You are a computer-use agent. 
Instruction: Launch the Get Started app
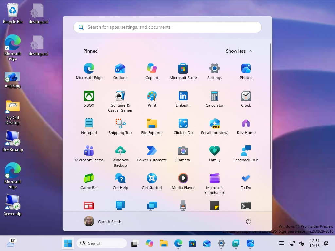152,181
